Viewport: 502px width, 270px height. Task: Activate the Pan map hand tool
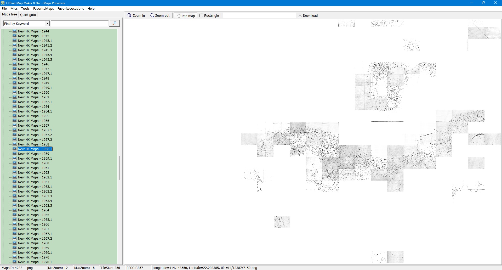186,16
